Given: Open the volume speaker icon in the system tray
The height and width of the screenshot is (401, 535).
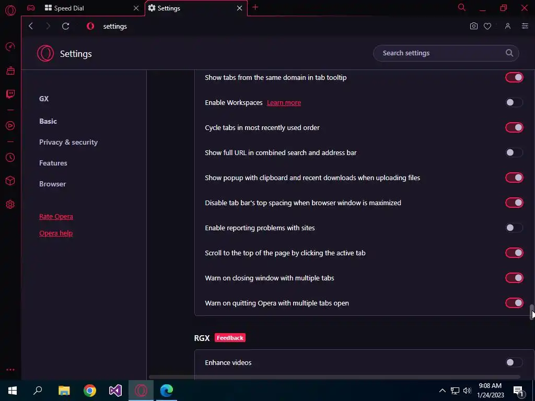Looking at the screenshot, I should [x=467, y=391].
